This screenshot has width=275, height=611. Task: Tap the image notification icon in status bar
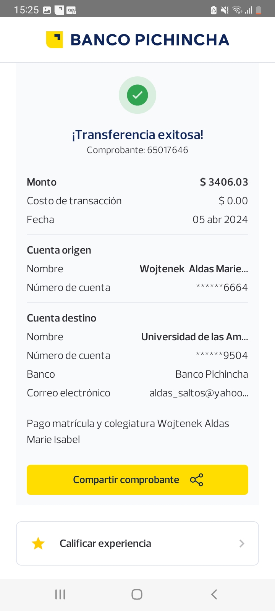[x=47, y=10]
